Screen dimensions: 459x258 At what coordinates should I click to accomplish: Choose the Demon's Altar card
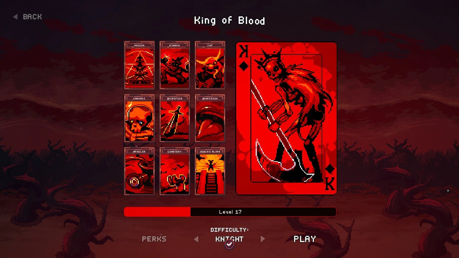pyautogui.click(x=210, y=171)
